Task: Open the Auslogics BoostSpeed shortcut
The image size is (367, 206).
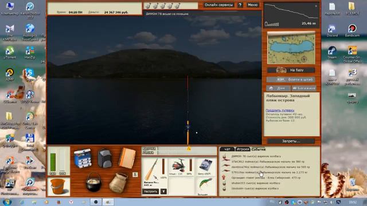Action: tap(30, 32)
